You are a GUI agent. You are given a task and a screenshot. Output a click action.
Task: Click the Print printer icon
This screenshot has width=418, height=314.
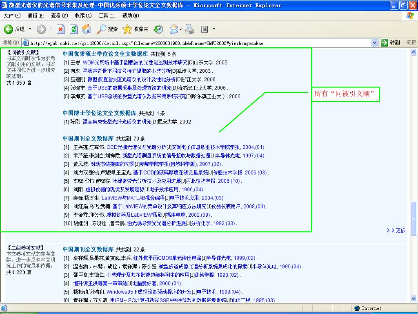coord(190,29)
